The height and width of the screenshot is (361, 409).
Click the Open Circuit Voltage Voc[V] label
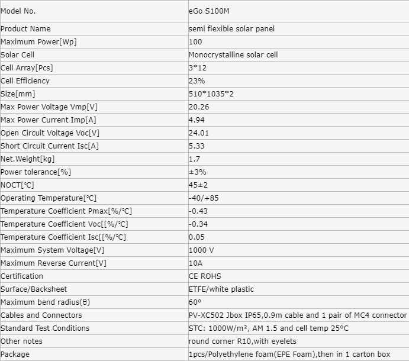(x=50, y=133)
